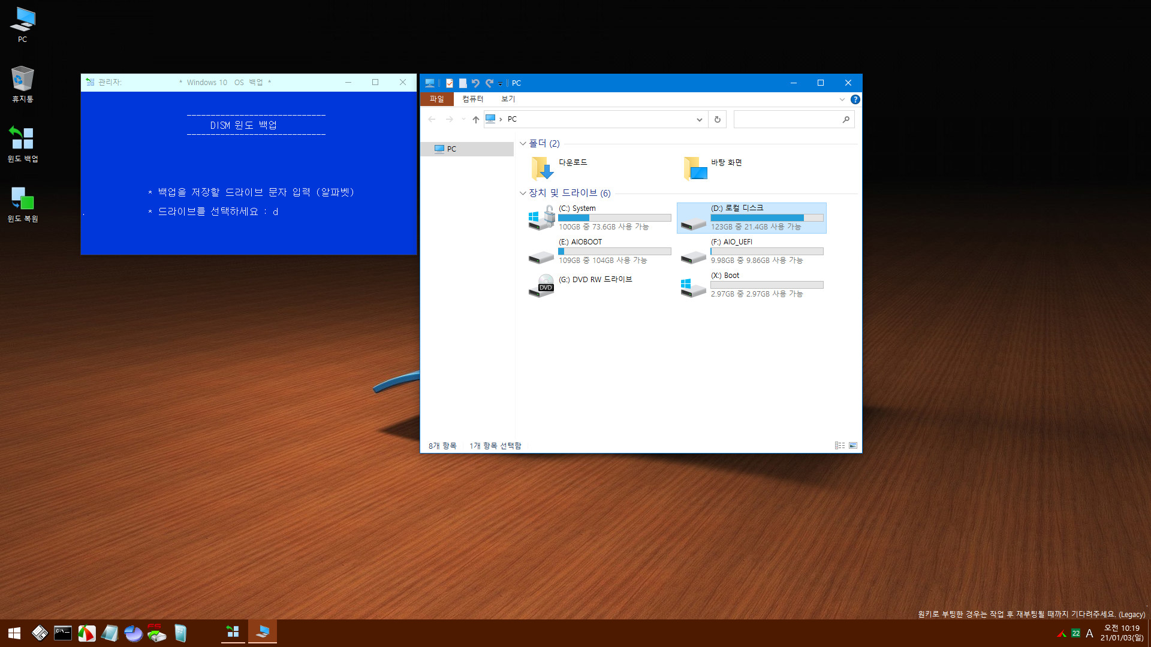Click the D: drive usage bar

[x=767, y=218]
